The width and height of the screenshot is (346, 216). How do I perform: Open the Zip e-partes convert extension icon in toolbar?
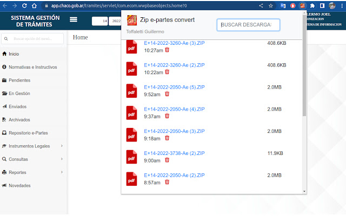302,6
